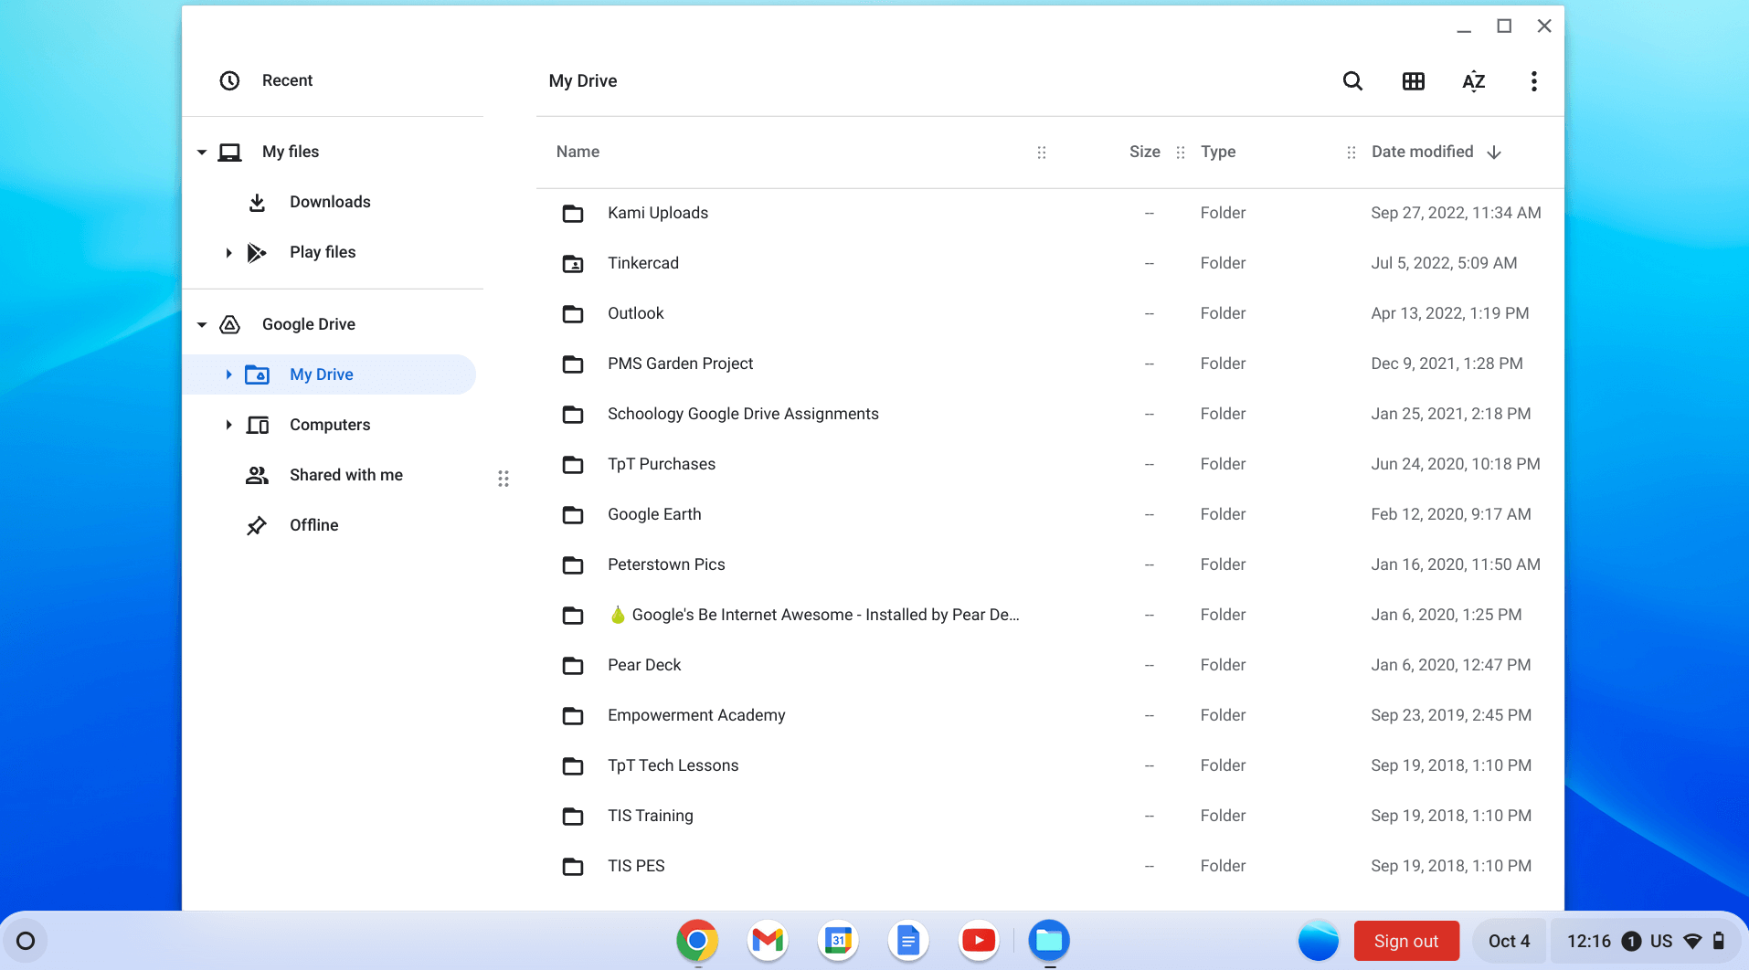Open YouTube from the shelf

979,940
